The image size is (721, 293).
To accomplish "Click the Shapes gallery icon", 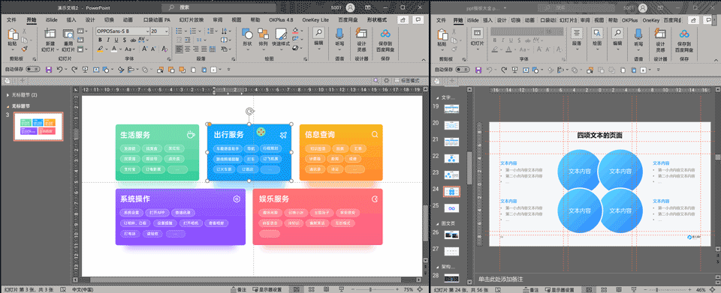I will 247,34.
